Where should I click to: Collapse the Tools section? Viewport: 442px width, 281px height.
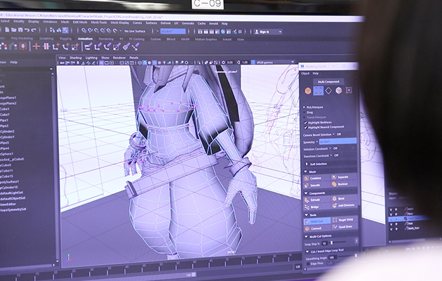306,215
